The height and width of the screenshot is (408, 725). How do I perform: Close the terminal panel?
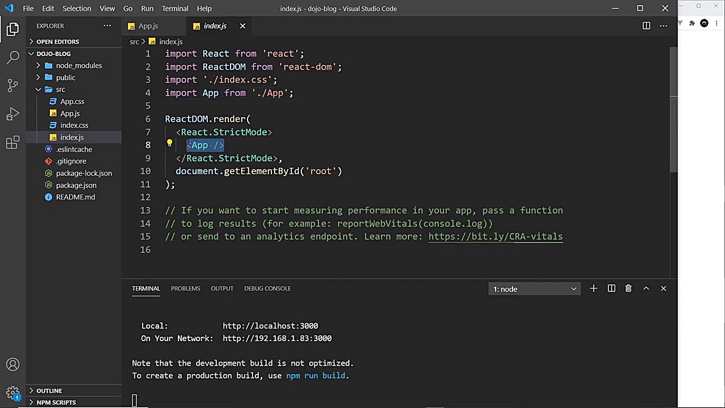(663, 288)
